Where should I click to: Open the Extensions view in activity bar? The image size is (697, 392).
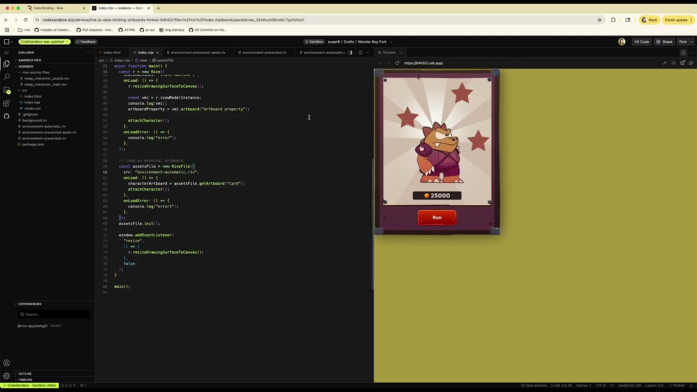7,103
